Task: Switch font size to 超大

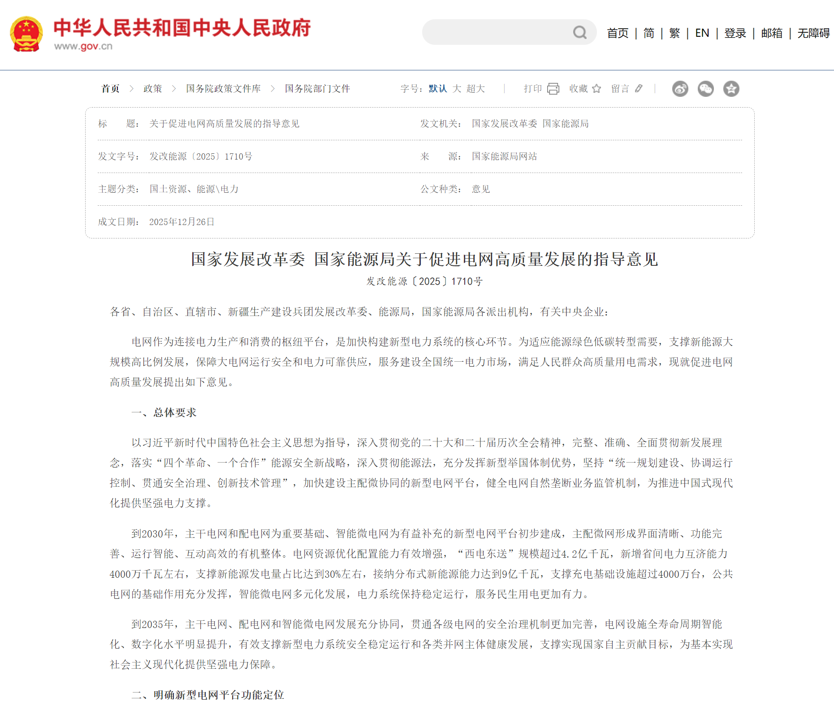Action: [475, 89]
